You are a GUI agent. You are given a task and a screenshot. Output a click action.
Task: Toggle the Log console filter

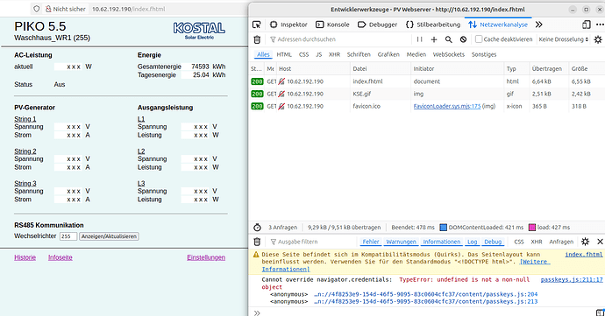click(473, 242)
